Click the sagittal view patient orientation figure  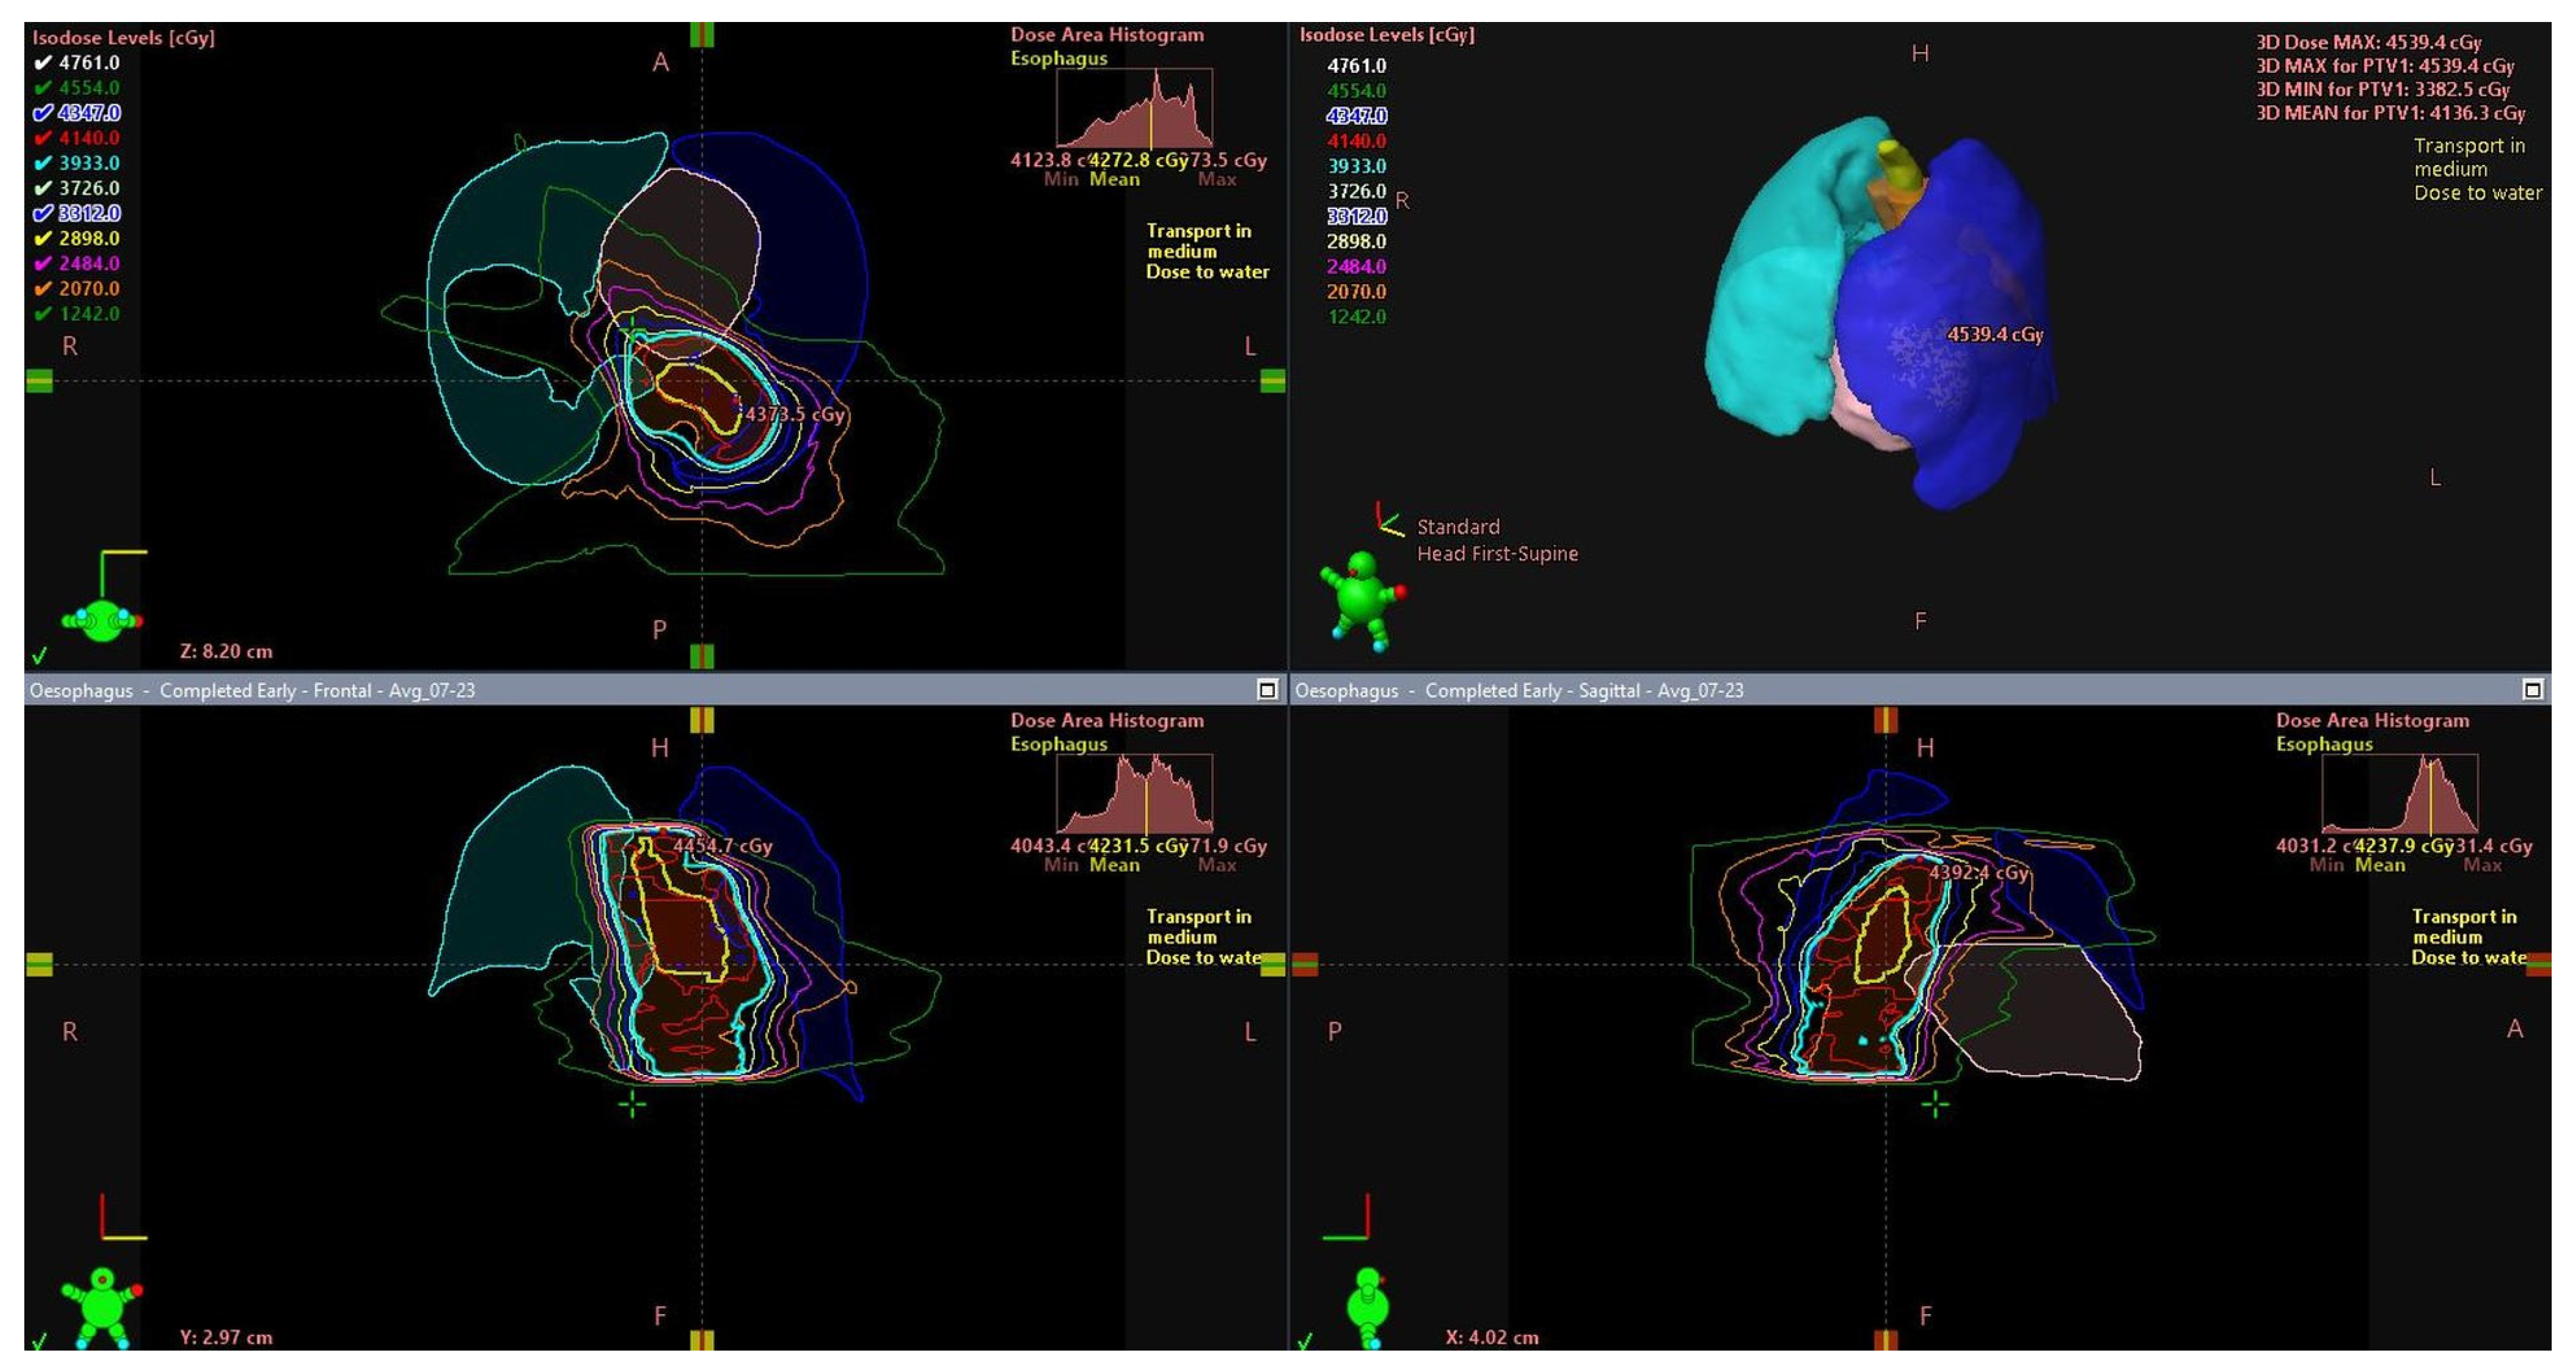point(1367,1306)
